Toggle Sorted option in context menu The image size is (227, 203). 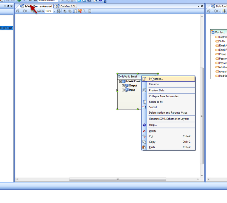pos(153,107)
